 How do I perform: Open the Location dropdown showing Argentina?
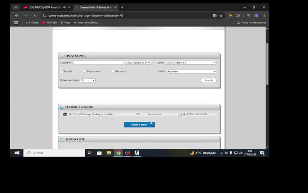click(191, 72)
